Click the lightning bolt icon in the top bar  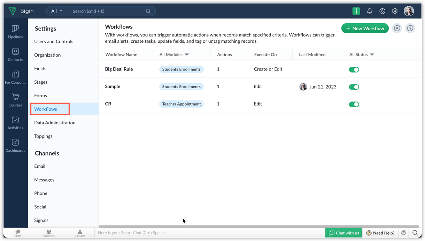click(x=382, y=11)
